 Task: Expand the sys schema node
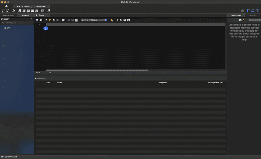3,28
